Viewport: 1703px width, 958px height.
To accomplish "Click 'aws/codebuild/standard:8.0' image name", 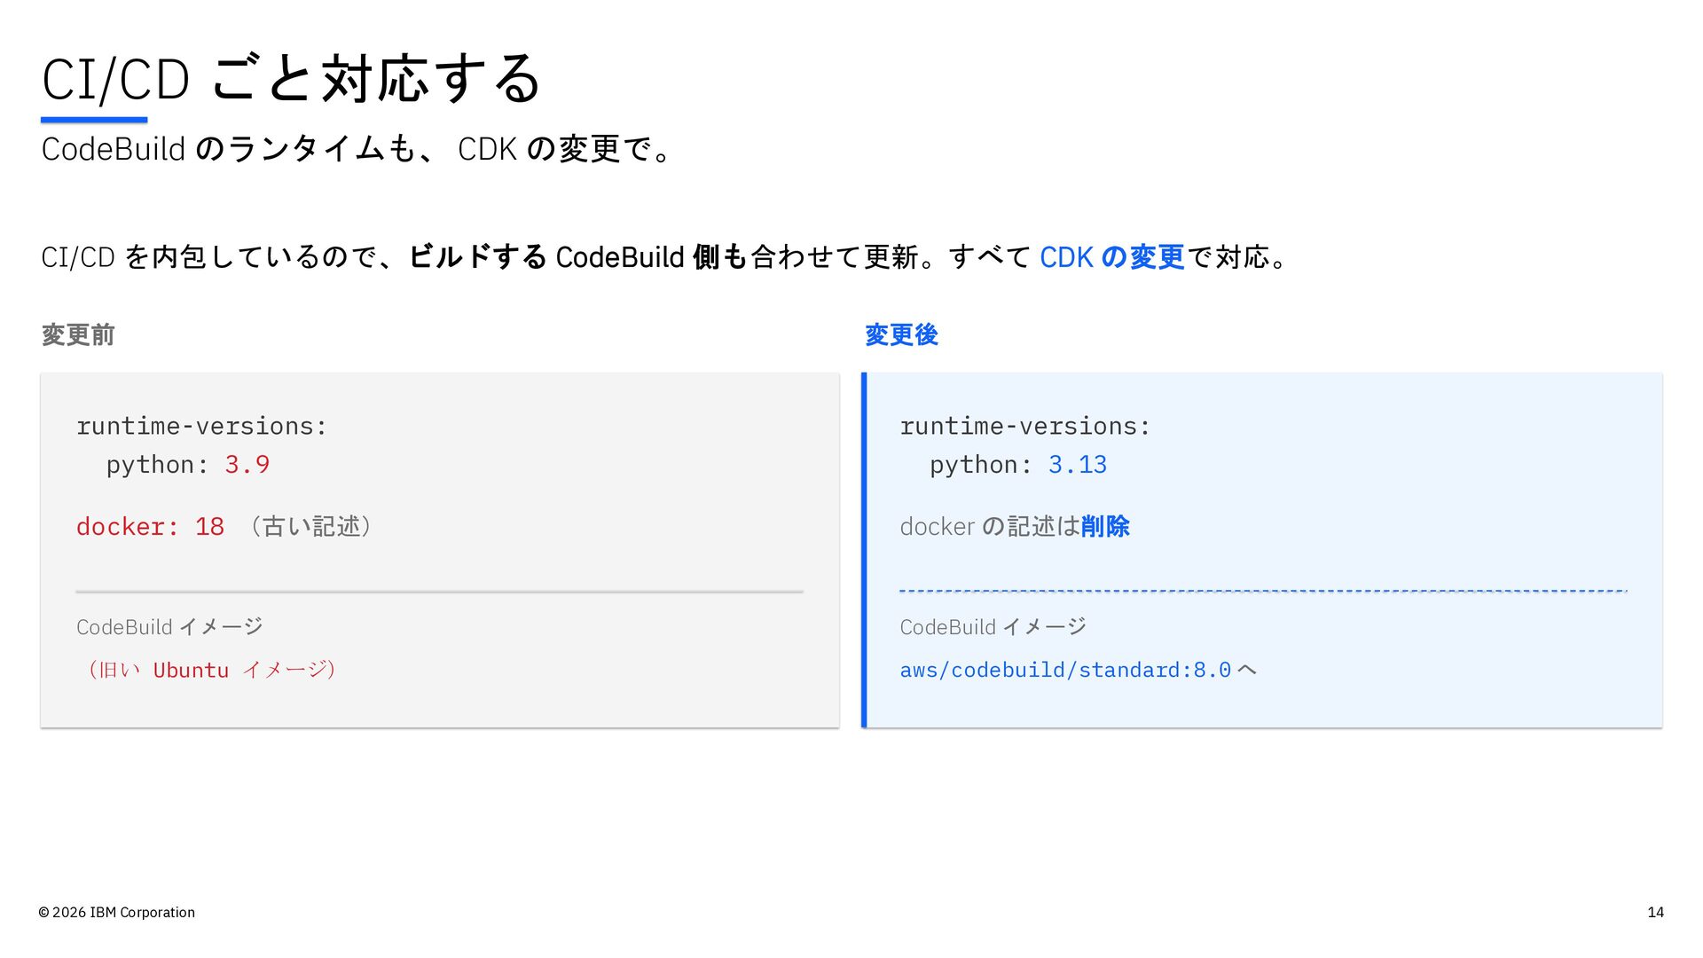I will tap(1065, 671).
